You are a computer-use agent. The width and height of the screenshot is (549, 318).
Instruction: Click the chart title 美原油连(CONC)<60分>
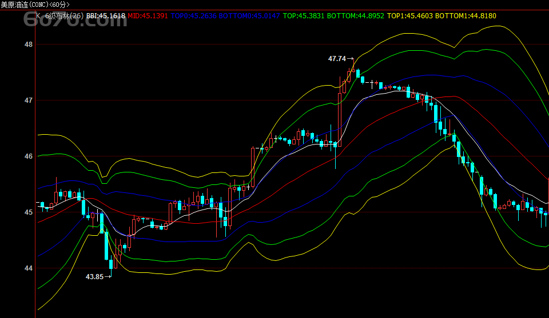(35, 5)
